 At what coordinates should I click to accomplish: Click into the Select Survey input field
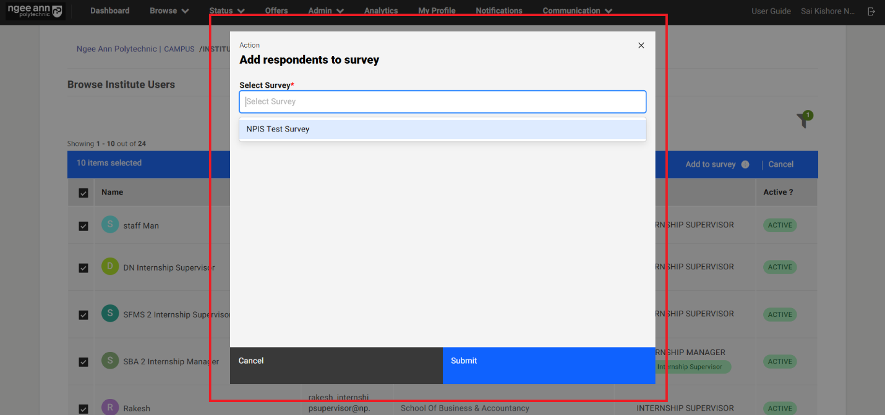click(442, 102)
